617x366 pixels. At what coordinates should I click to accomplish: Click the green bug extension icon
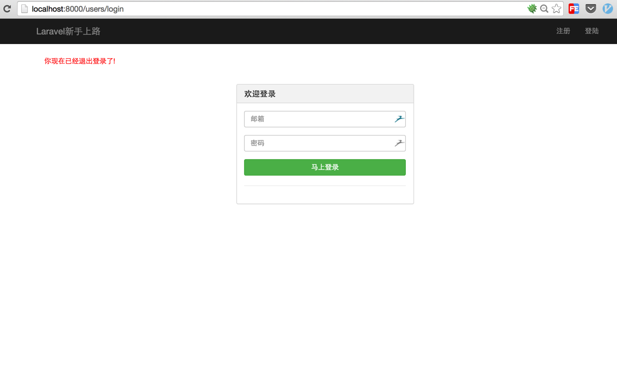point(531,9)
